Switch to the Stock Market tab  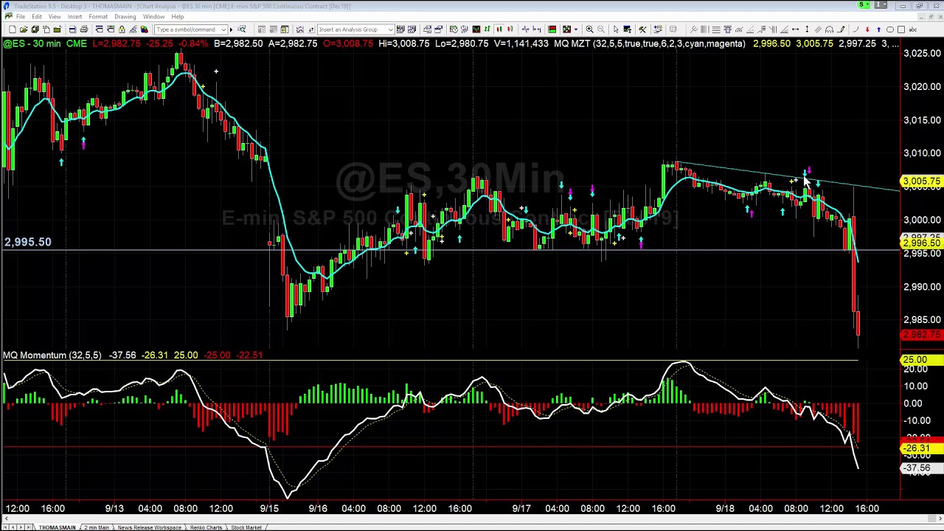pos(246,527)
